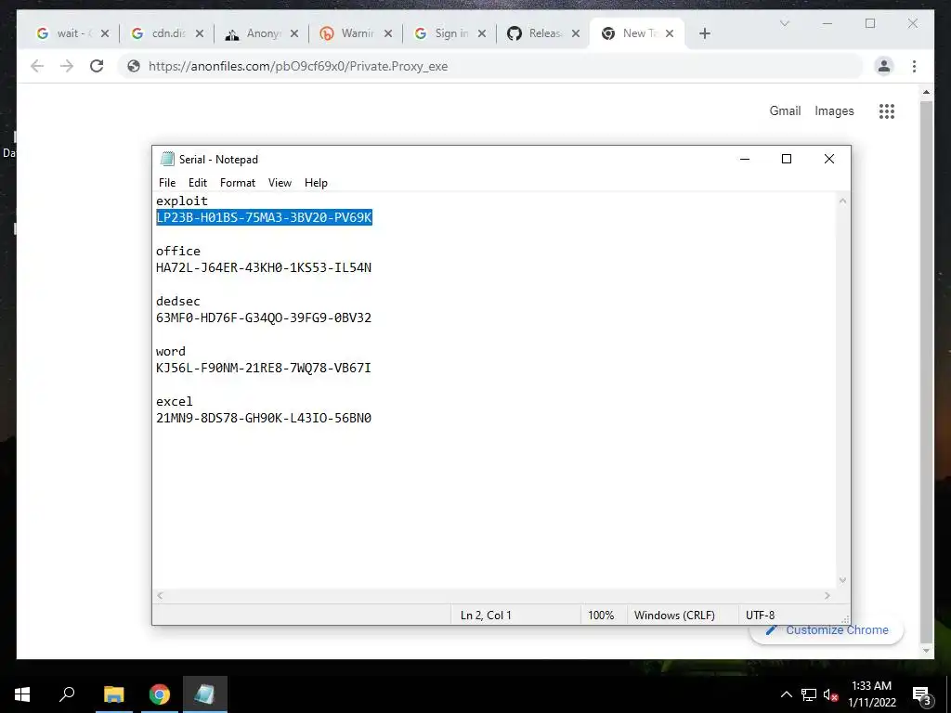The width and height of the screenshot is (951, 713).
Task: Click the Customize Chrome button
Action: [827, 631]
